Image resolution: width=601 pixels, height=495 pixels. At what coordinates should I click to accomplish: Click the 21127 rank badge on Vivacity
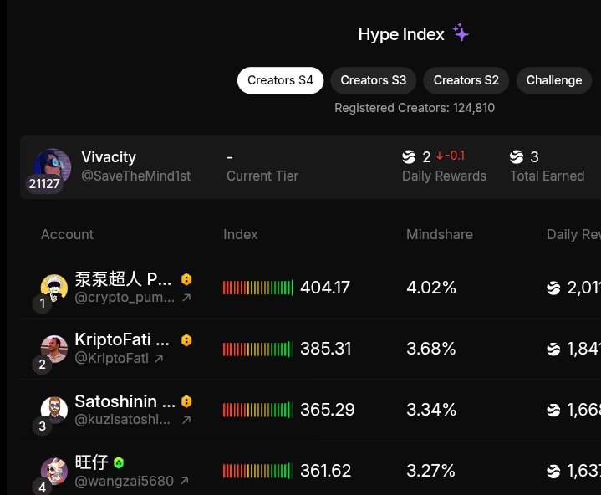coord(44,184)
